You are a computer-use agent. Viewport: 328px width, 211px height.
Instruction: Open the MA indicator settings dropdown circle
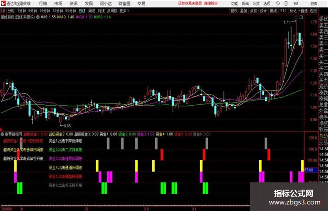38,17
